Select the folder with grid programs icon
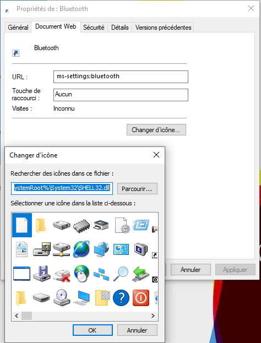Viewport: 261px width, 343px height. tap(102, 298)
